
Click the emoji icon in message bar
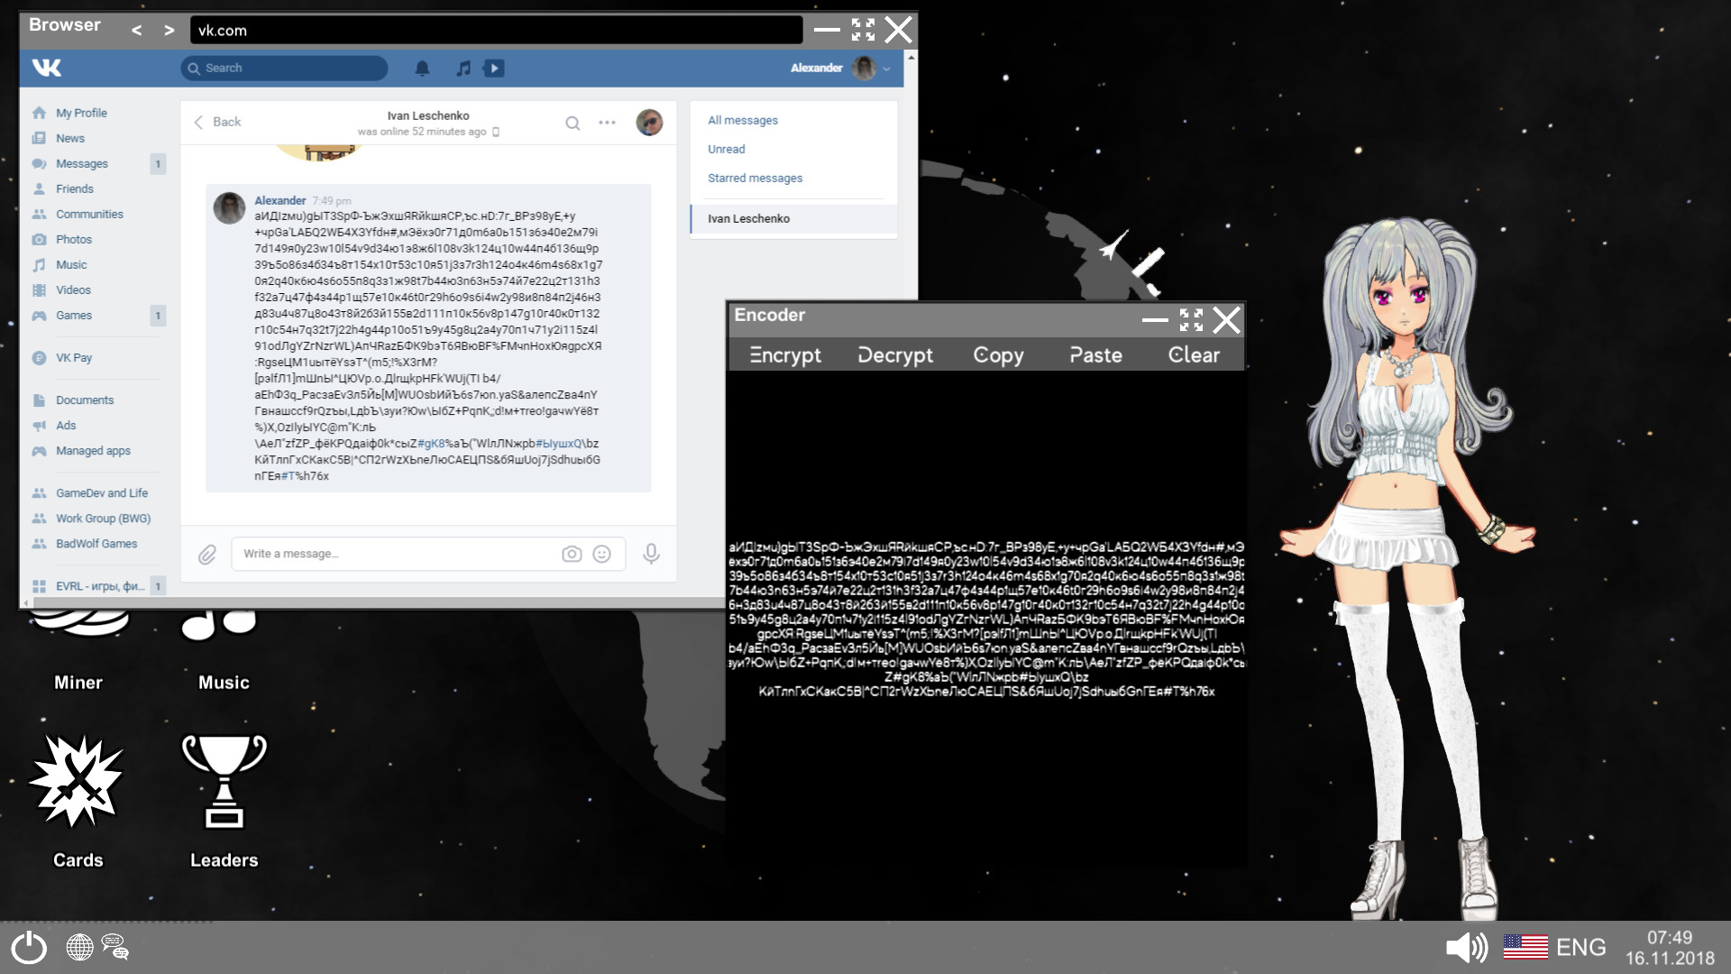(603, 553)
